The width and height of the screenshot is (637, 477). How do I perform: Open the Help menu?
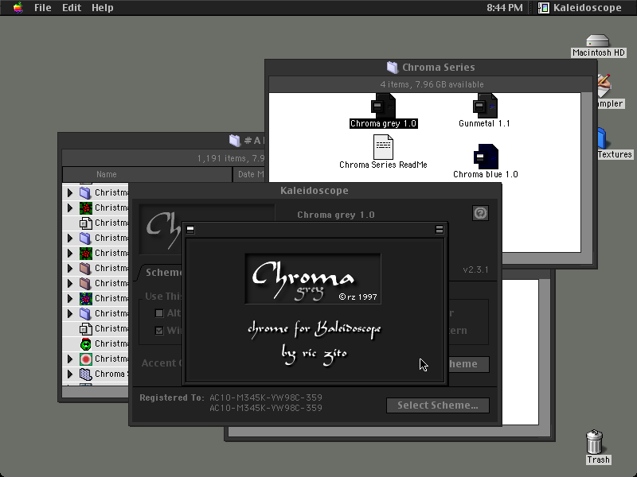103,8
